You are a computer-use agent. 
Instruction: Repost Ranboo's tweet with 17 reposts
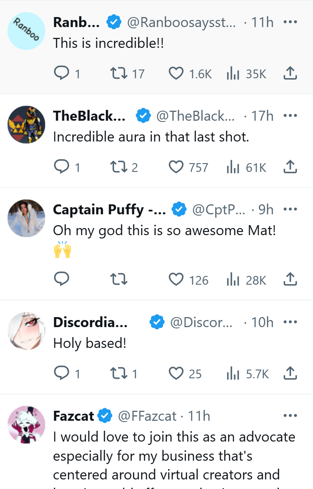coord(119,74)
